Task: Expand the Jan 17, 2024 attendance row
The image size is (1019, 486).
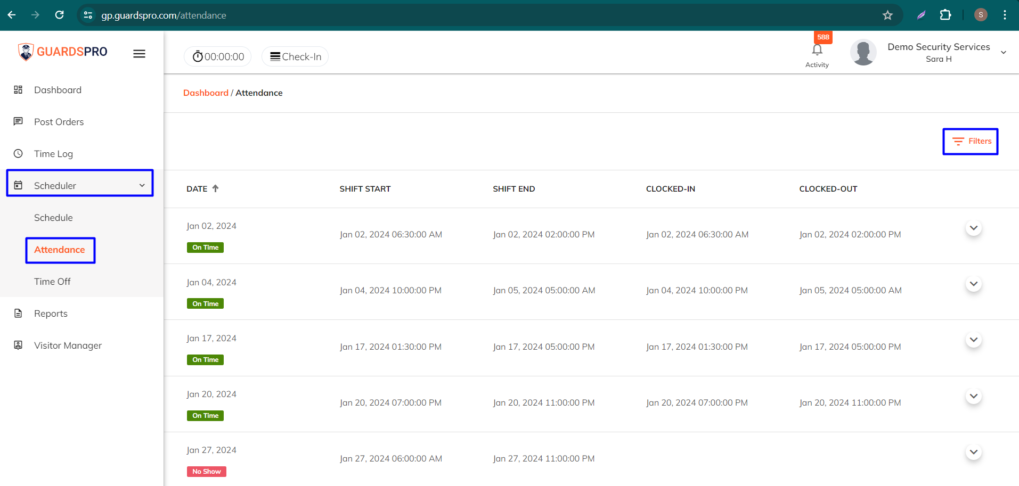Action: (x=974, y=340)
